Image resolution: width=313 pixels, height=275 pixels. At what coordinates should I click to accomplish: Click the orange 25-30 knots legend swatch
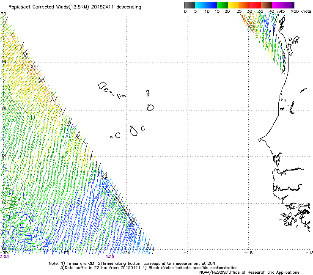click(x=244, y=5)
